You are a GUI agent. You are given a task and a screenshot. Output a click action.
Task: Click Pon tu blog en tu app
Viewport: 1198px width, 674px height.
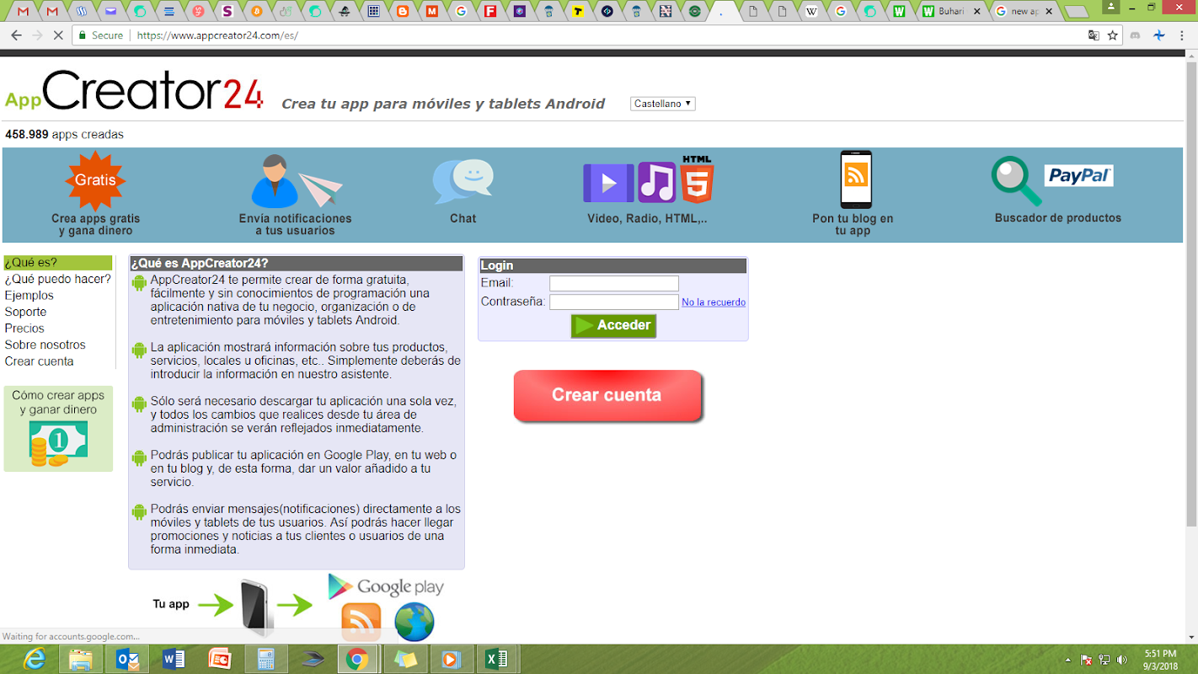(853, 225)
